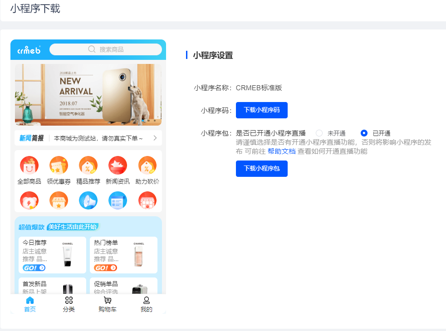Click the Chanel tube product image in 今日推荐
This screenshot has width=446, height=331.
(68, 254)
